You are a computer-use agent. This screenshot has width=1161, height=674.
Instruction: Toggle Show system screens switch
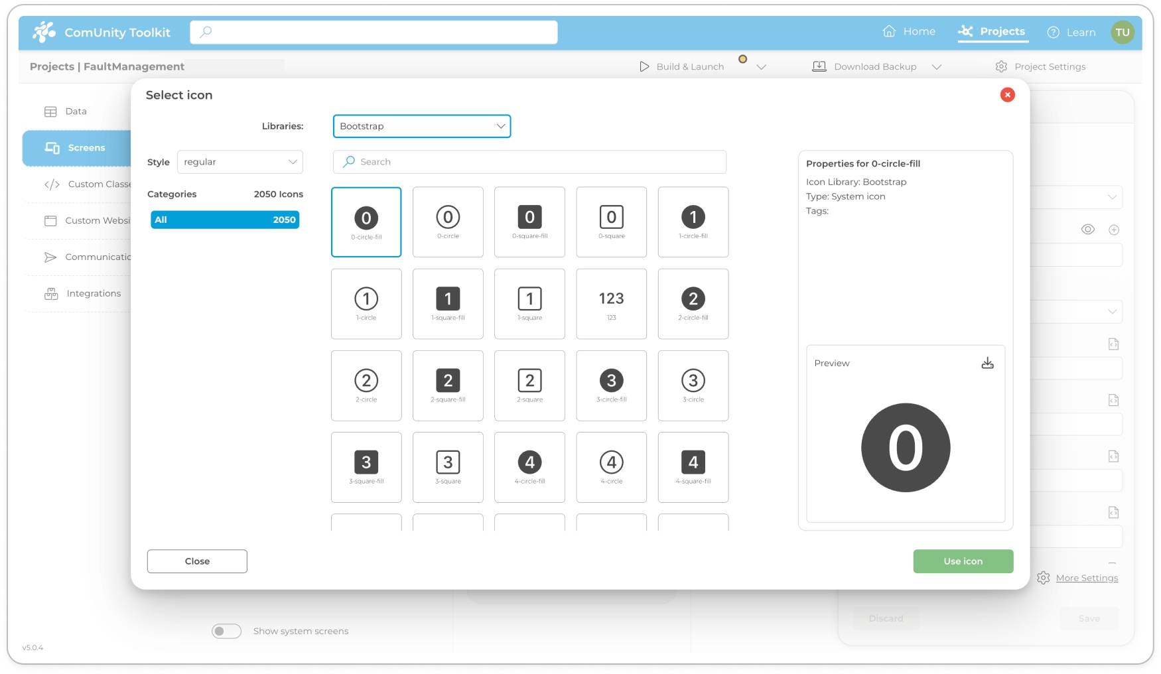click(x=226, y=631)
